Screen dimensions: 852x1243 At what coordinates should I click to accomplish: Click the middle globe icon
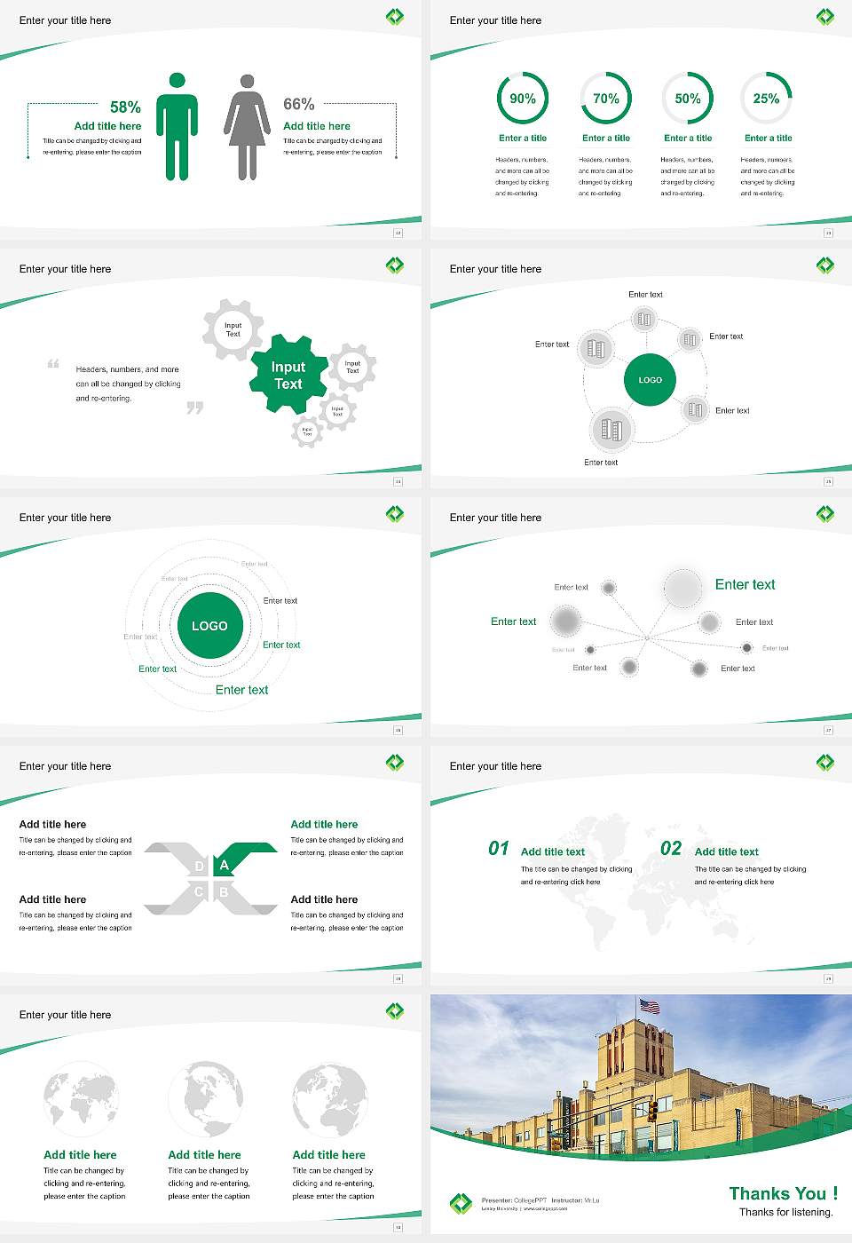pos(207,1098)
